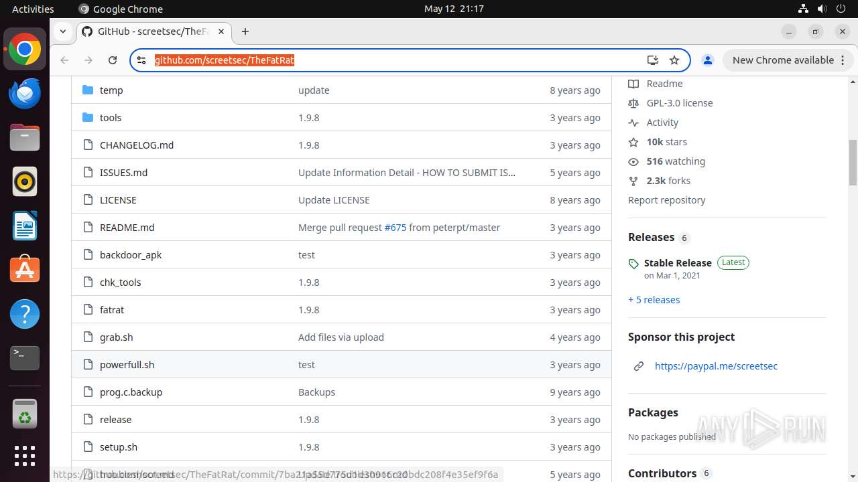The height and width of the screenshot is (482, 858).
Task: Open Contributors section heading
Action: [662, 473]
